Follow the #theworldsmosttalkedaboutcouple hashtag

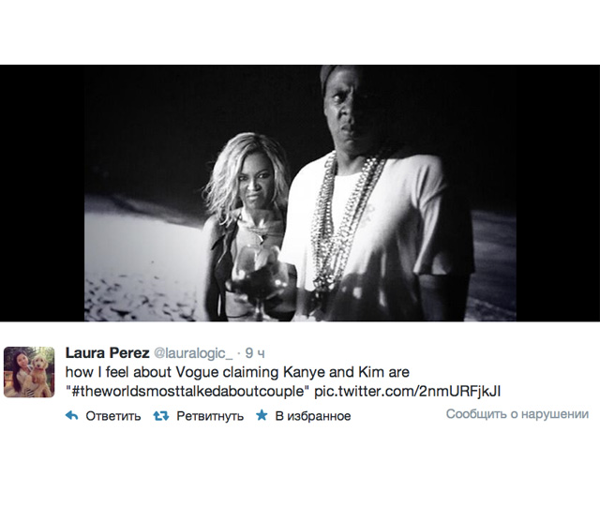pos(187,392)
